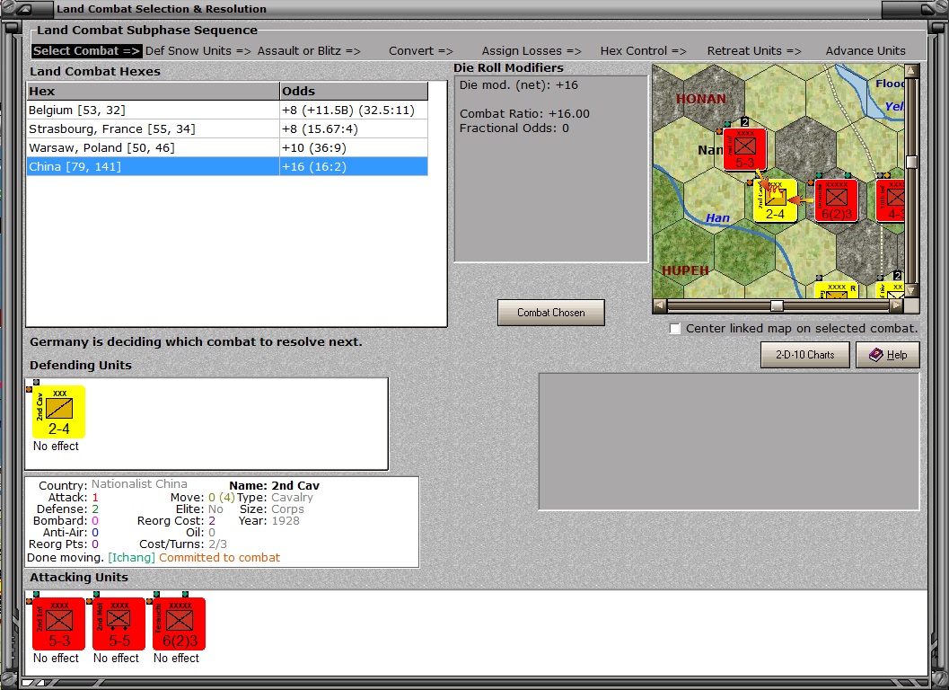Click the Die mod. (net): +16 text
Viewport: 949px width, 690px height.
point(519,85)
